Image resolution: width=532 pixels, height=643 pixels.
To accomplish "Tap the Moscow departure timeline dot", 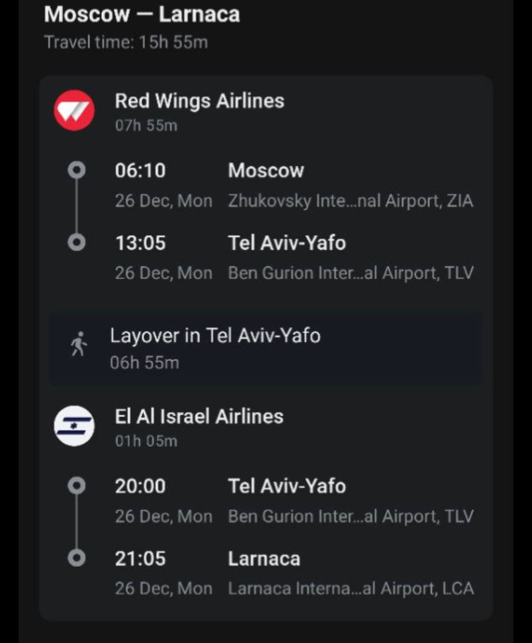I will pos(76,170).
